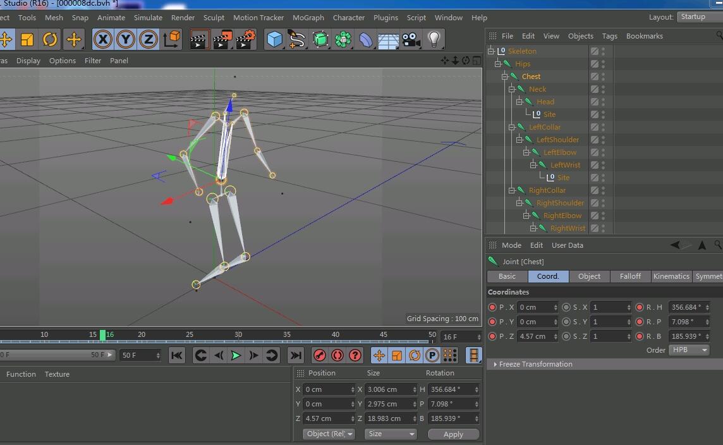Collapse the LeftCollar joint in the tree
723x445 pixels.
(512, 127)
